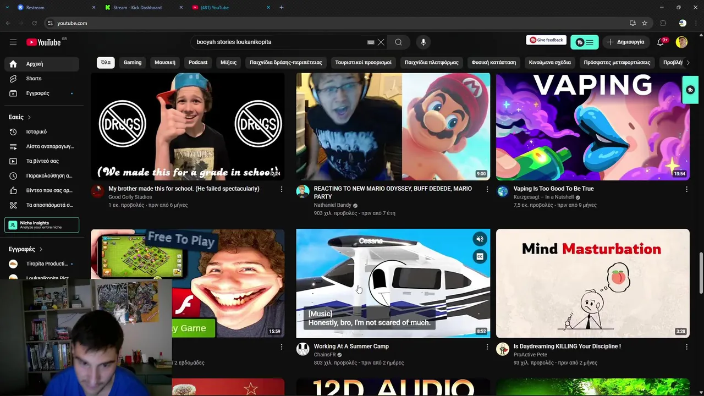Click the green floating extension badge at right edge

(690, 90)
